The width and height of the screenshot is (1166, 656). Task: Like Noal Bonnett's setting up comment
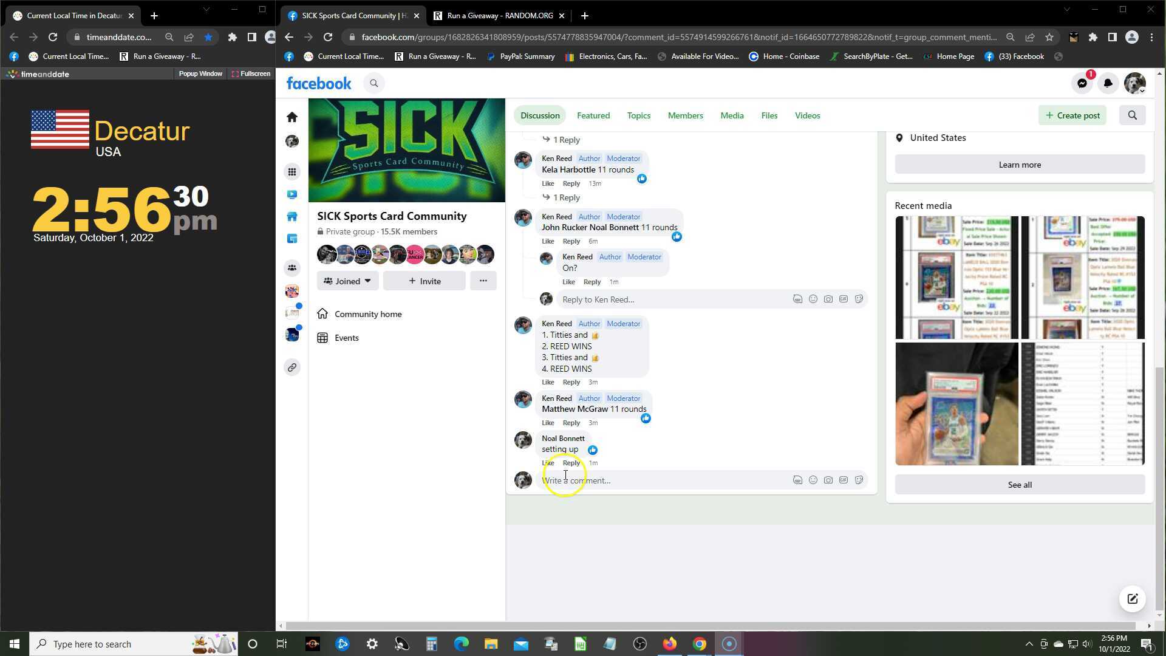(548, 463)
